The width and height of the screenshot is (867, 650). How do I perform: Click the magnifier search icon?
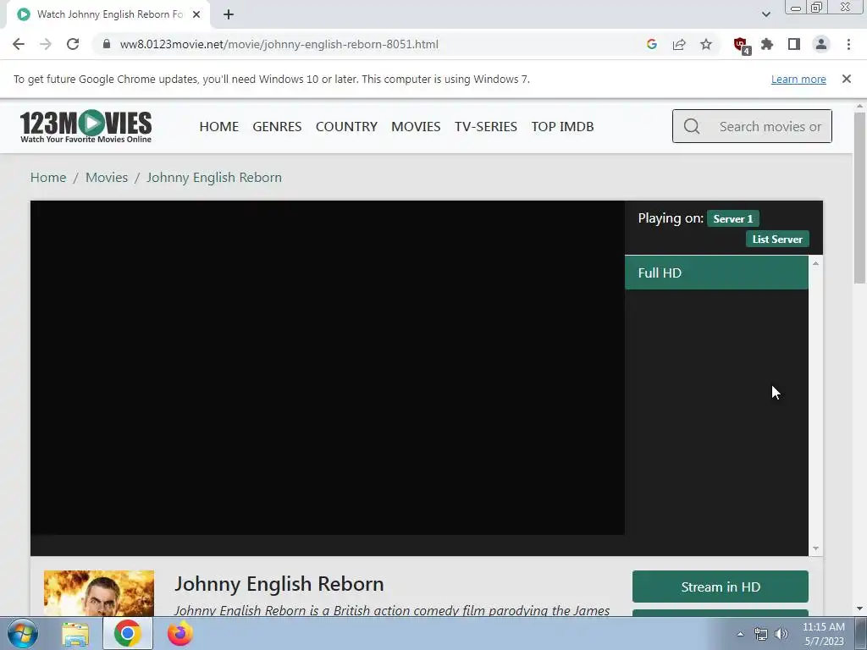[x=692, y=127]
